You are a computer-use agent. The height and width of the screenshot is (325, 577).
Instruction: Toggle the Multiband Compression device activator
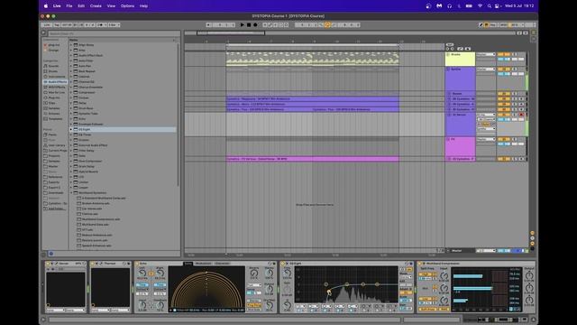click(420, 264)
